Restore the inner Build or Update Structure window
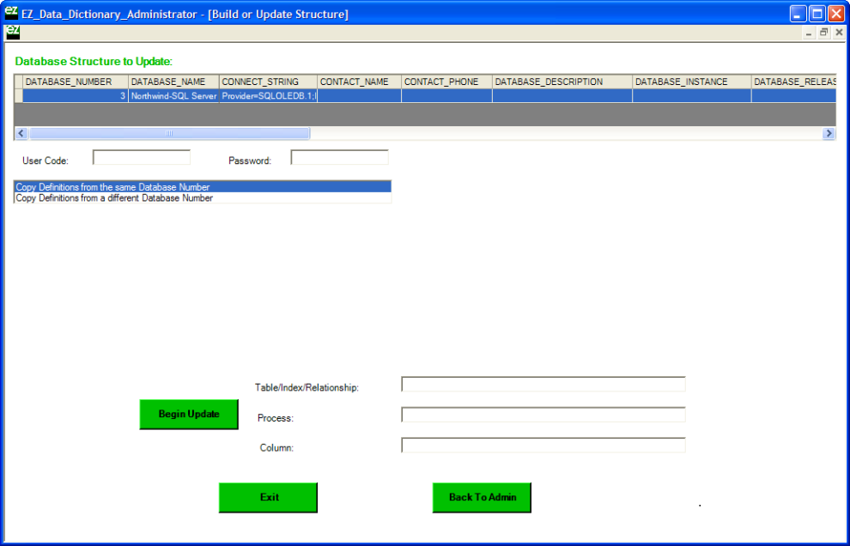Viewport: 850px width, 546px height. (x=823, y=32)
